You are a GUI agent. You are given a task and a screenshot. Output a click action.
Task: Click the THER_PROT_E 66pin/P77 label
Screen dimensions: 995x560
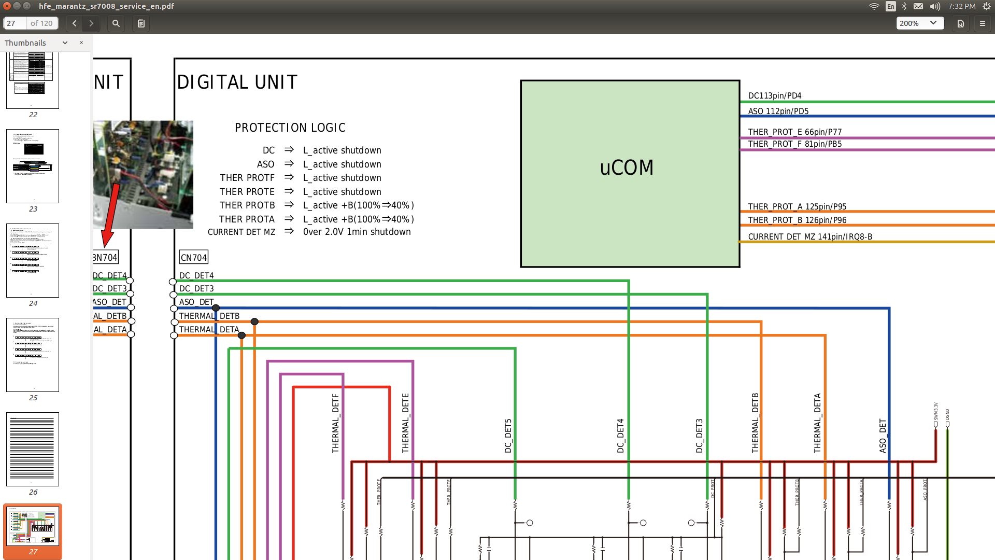coord(795,132)
